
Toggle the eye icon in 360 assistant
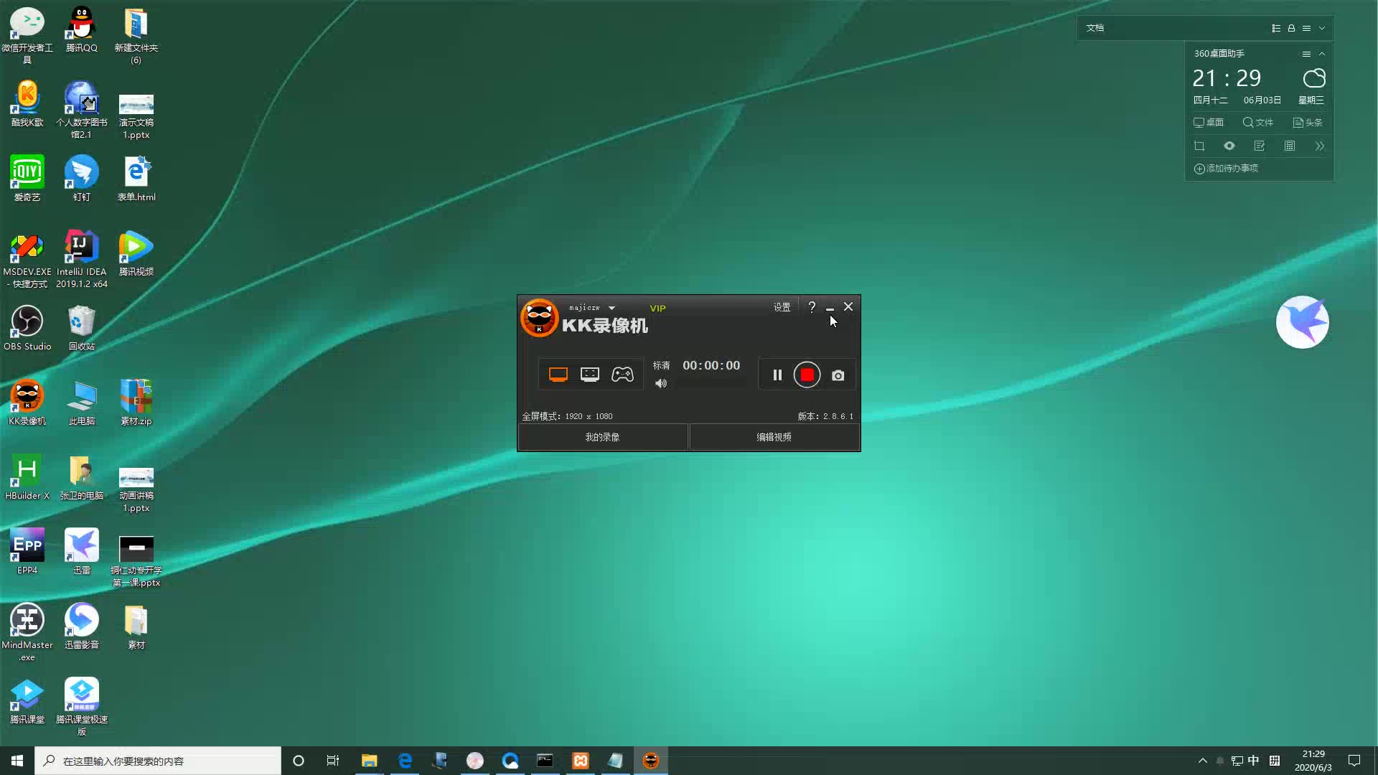click(x=1229, y=146)
